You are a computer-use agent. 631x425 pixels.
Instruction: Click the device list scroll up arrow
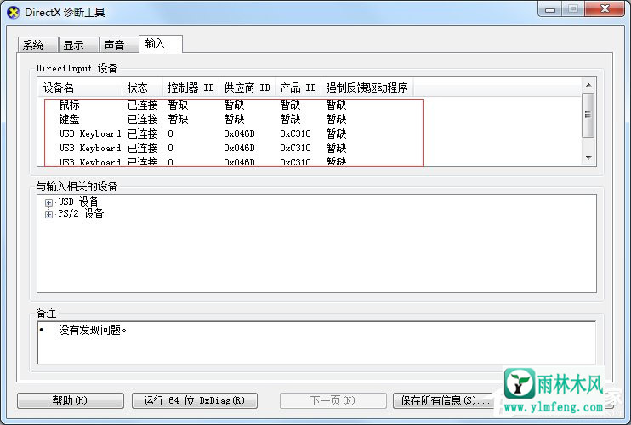point(588,85)
